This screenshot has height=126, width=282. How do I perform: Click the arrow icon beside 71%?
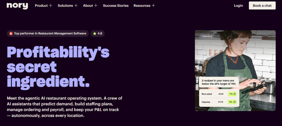(x=234, y=94)
